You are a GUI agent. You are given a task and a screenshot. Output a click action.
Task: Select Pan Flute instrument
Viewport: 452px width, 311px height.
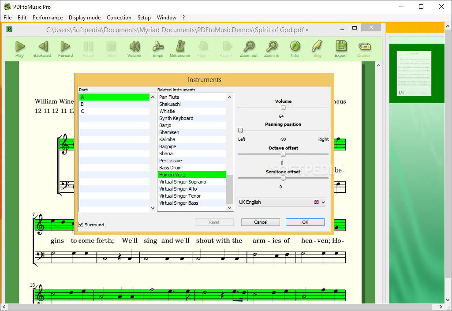coord(192,97)
